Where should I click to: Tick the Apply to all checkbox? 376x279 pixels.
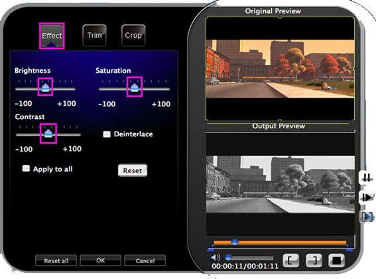coord(26,169)
